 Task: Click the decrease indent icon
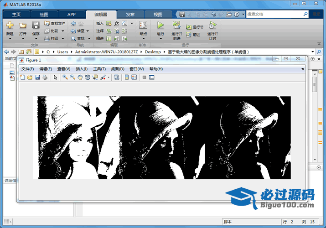click(x=124, y=38)
